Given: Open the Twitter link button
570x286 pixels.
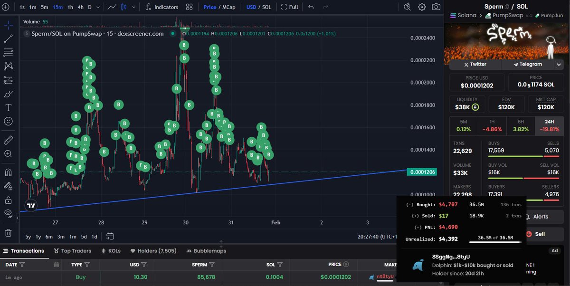Looking at the screenshot, I should coord(475,64).
